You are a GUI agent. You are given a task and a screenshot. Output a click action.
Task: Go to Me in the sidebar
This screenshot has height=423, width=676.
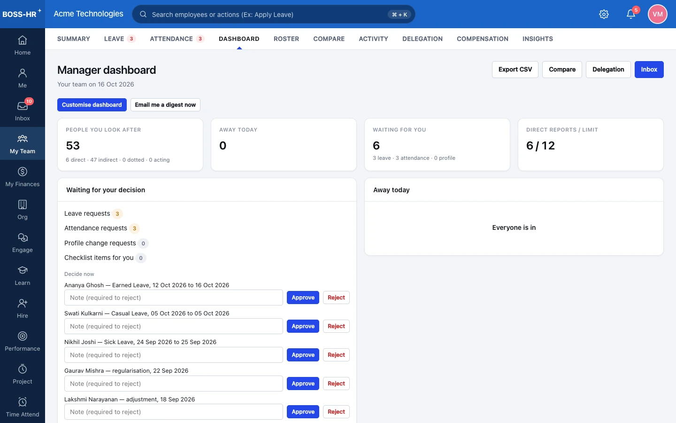(23, 78)
